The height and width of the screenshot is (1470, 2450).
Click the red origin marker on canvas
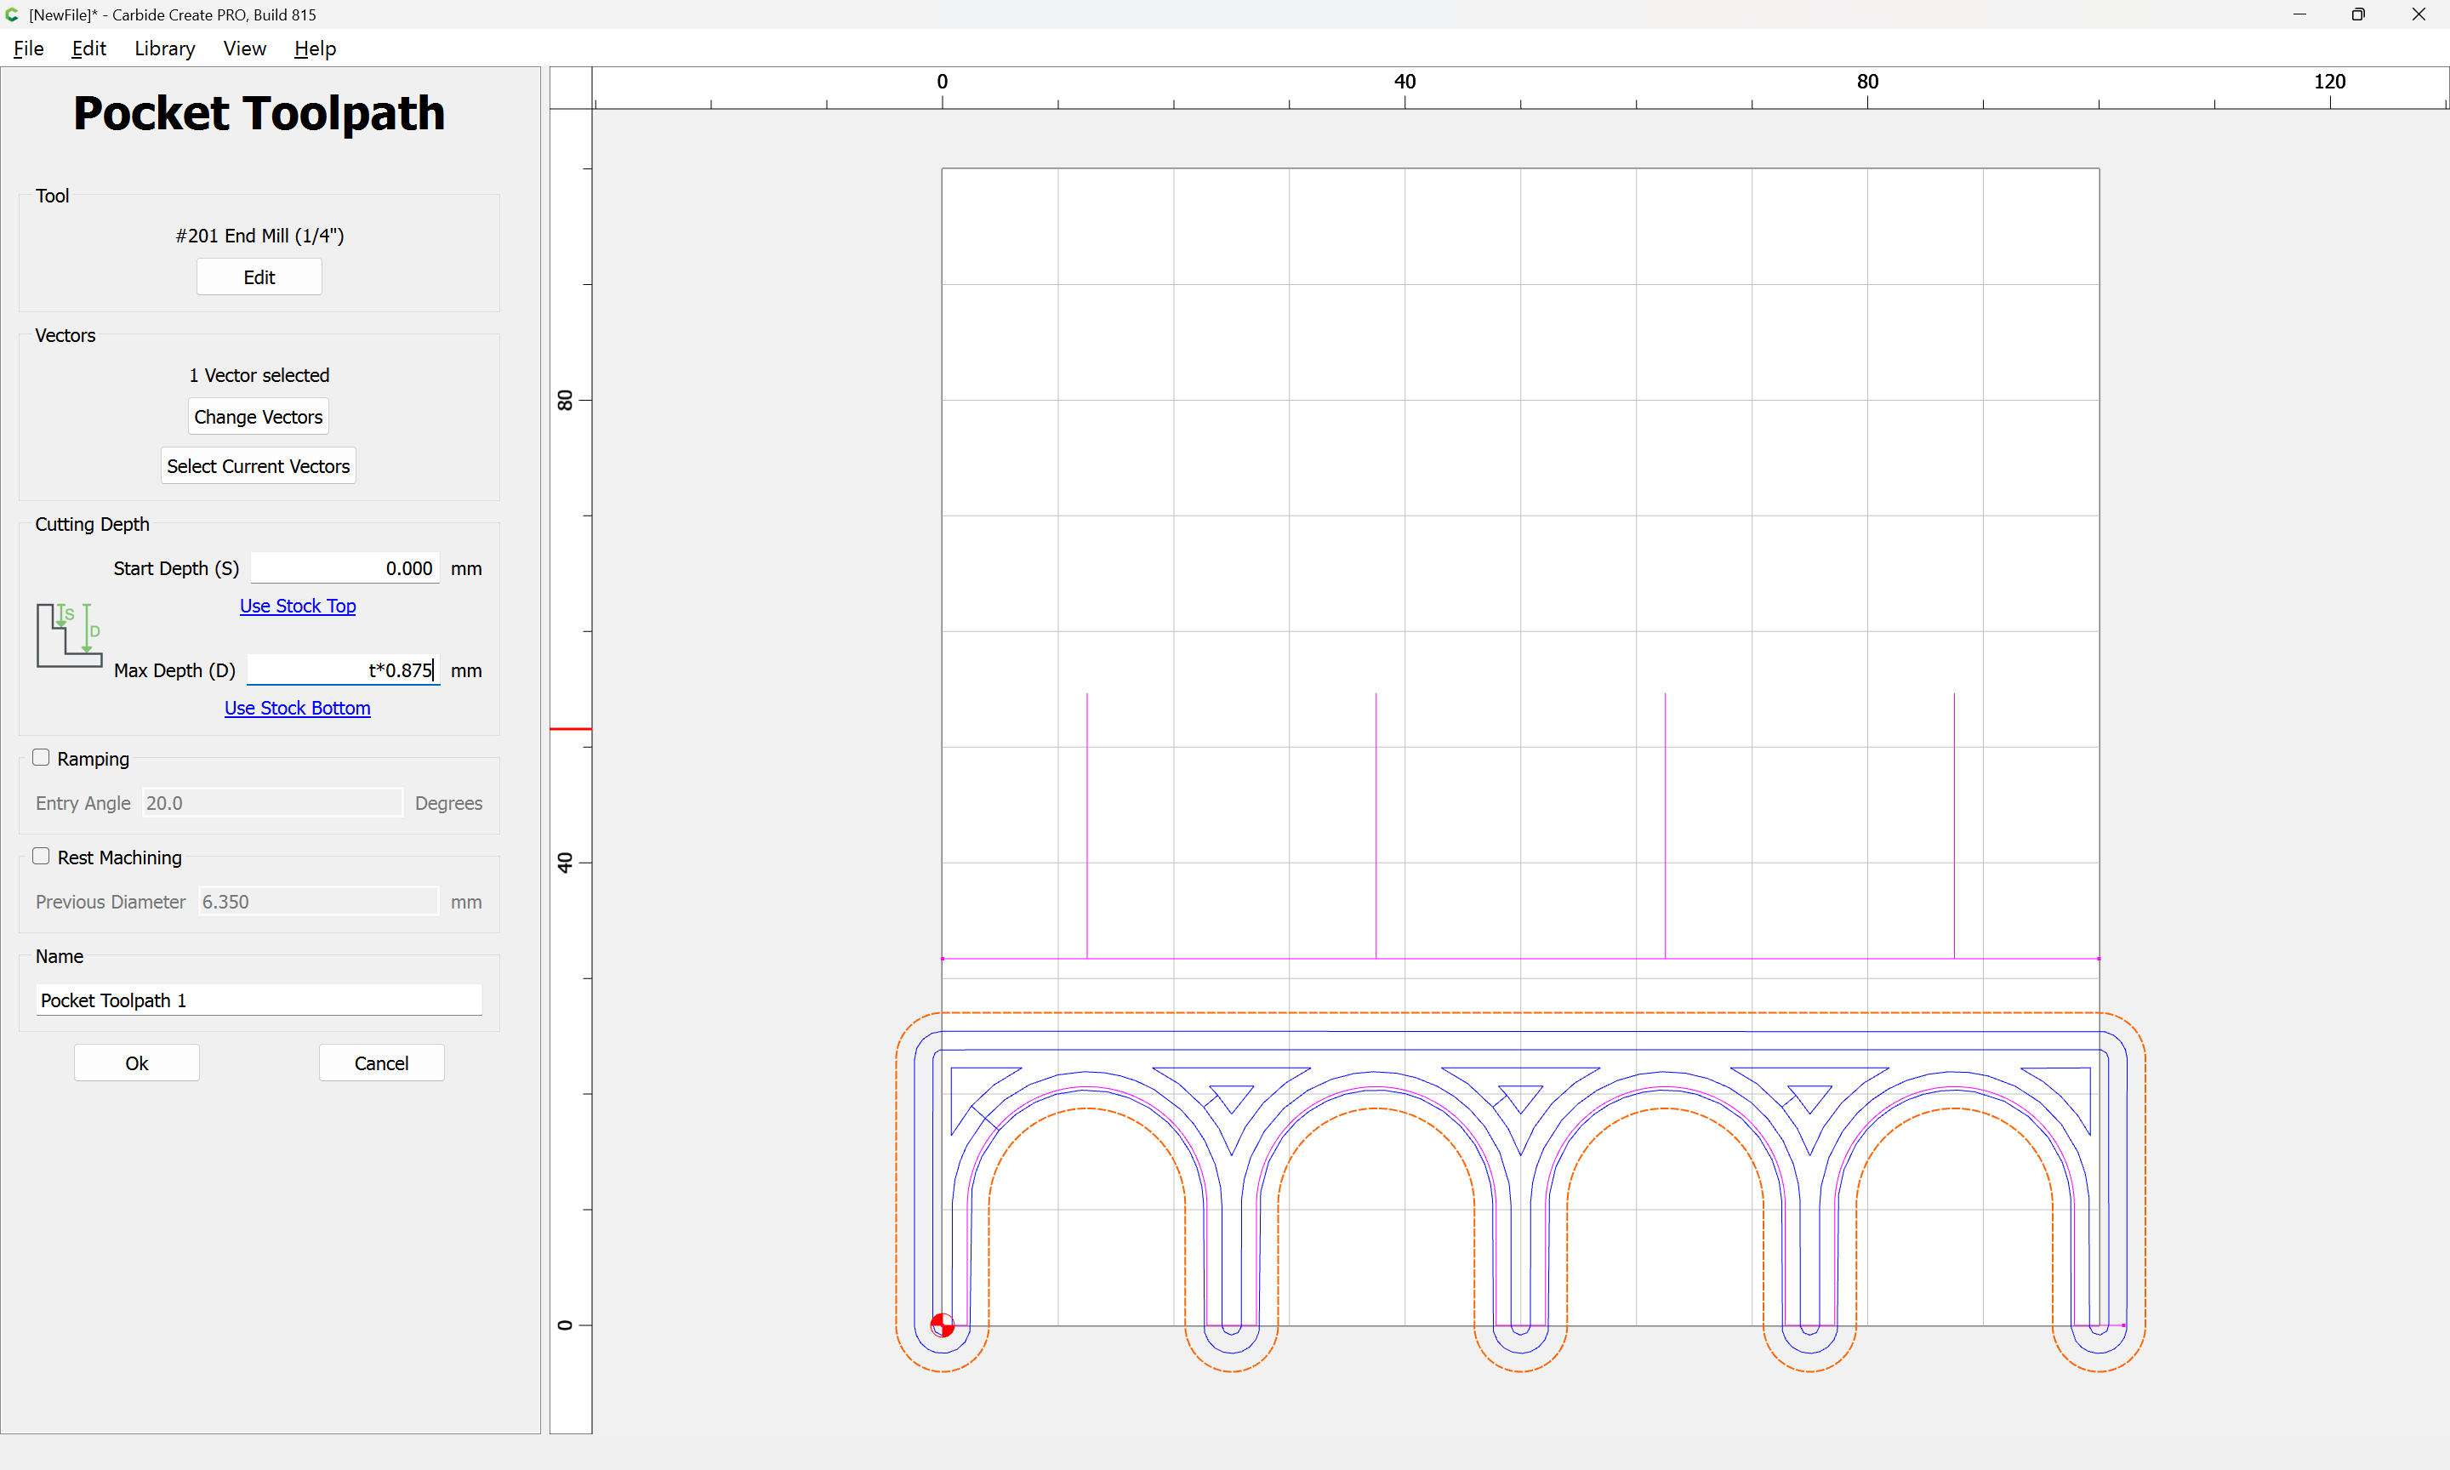point(942,1325)
